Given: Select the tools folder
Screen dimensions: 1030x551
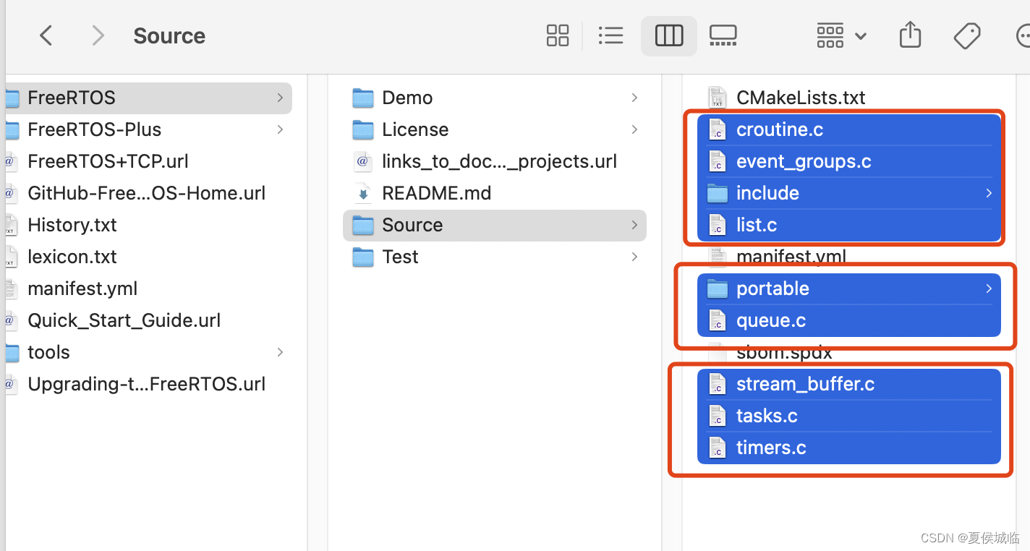Looking at the screenshot, I should [148, 352].
